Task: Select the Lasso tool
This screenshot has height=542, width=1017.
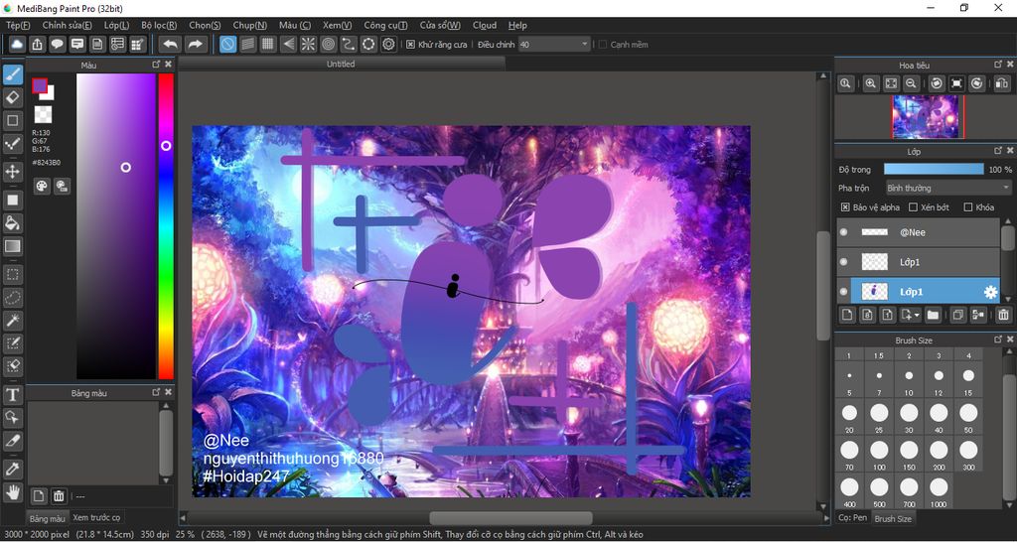Action: [x=13, y=298]
